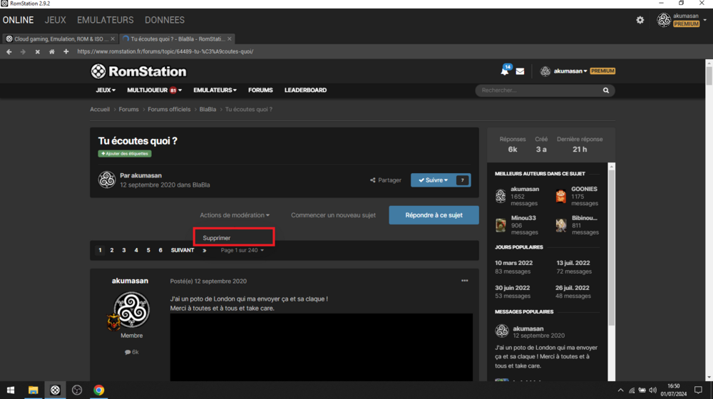Image resolution: width=713 pixels, height=399 pixels.
Task: Click the browser home icon
Action: [x=51, y=51]
